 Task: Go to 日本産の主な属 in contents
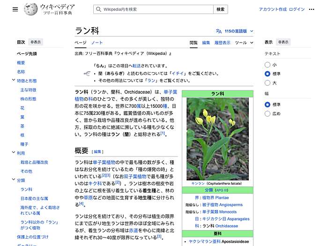(x=34, y=198)
